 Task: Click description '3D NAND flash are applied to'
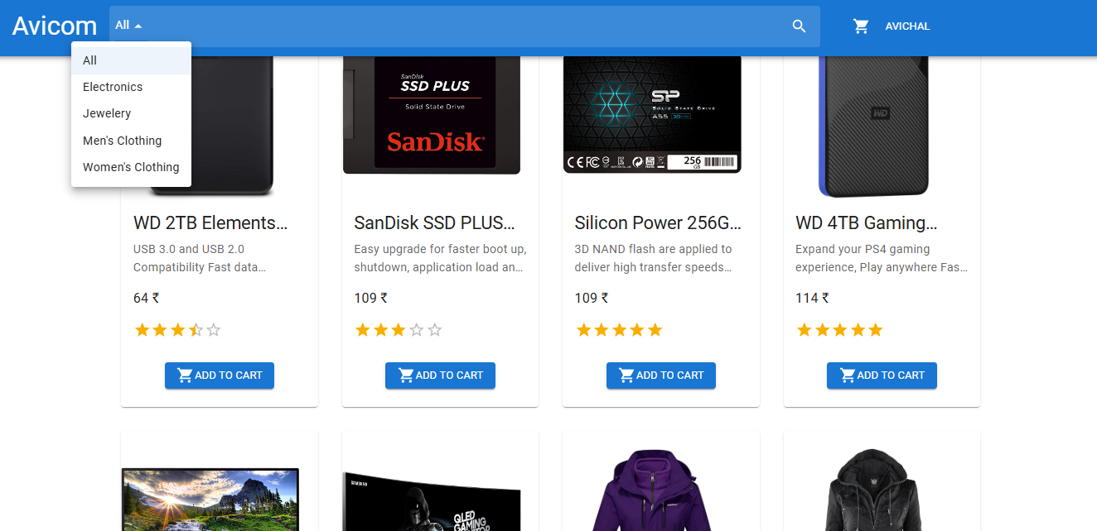653,249
